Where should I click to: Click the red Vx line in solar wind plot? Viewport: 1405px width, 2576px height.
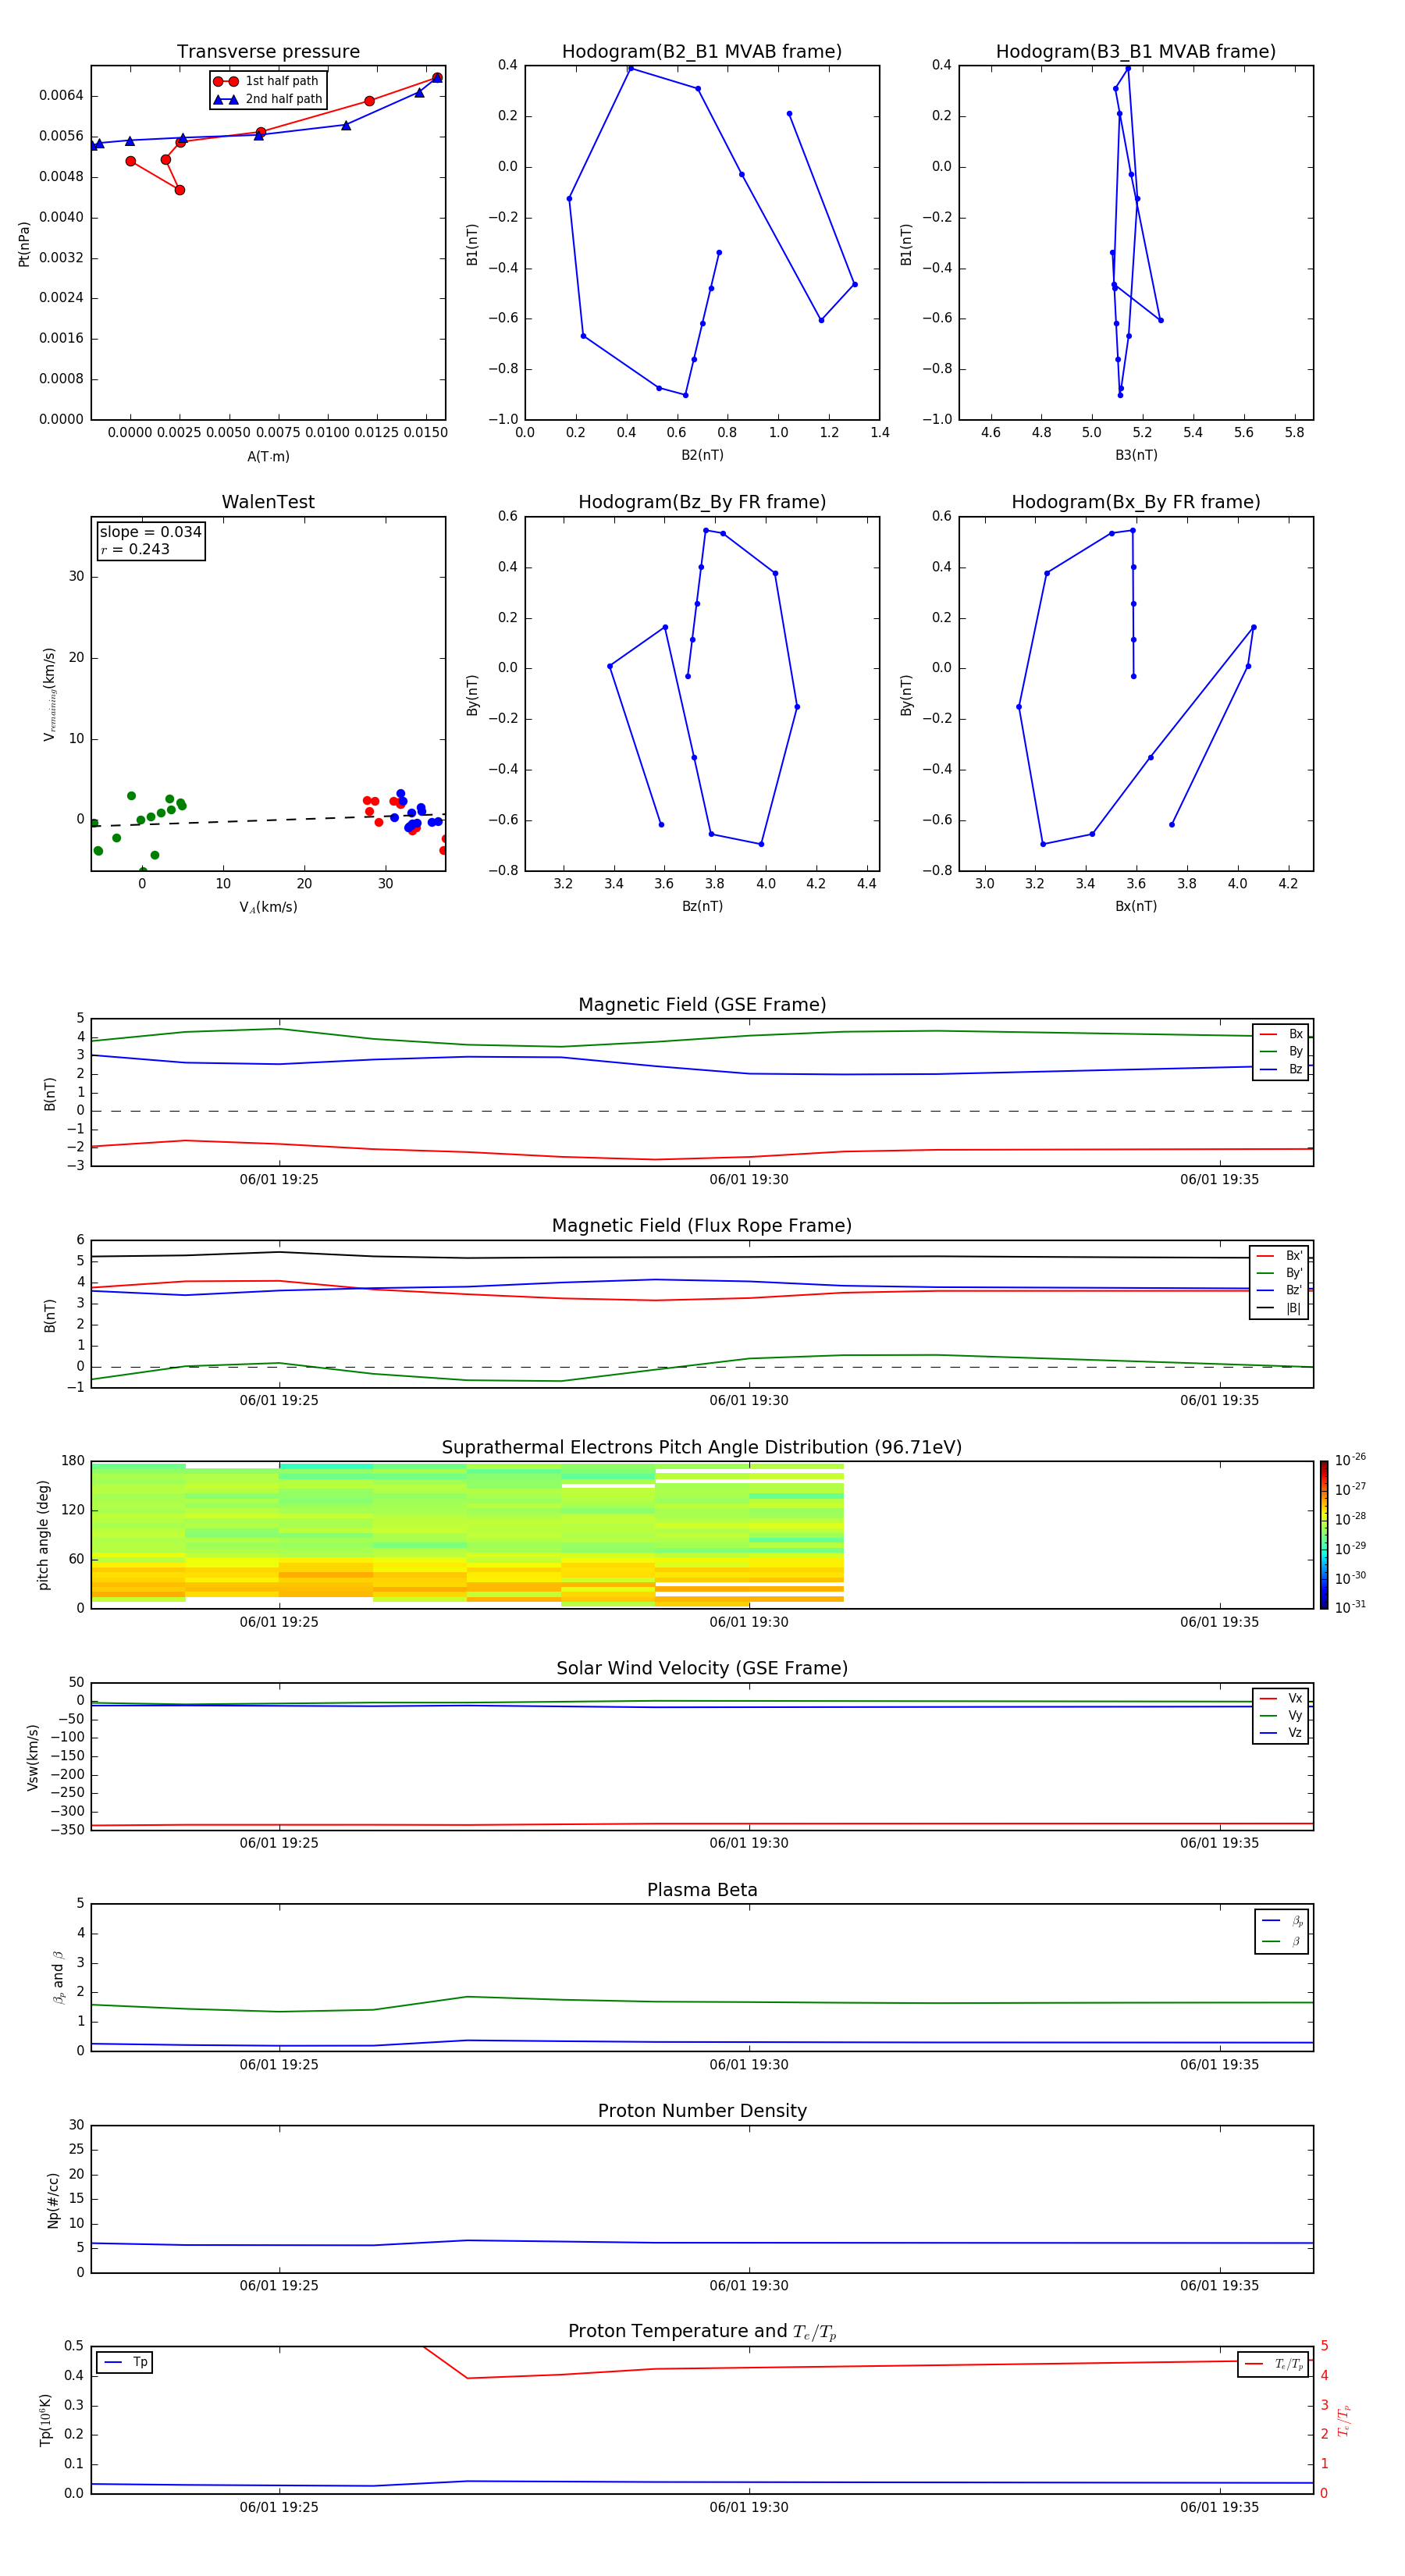click(702, 1824)
